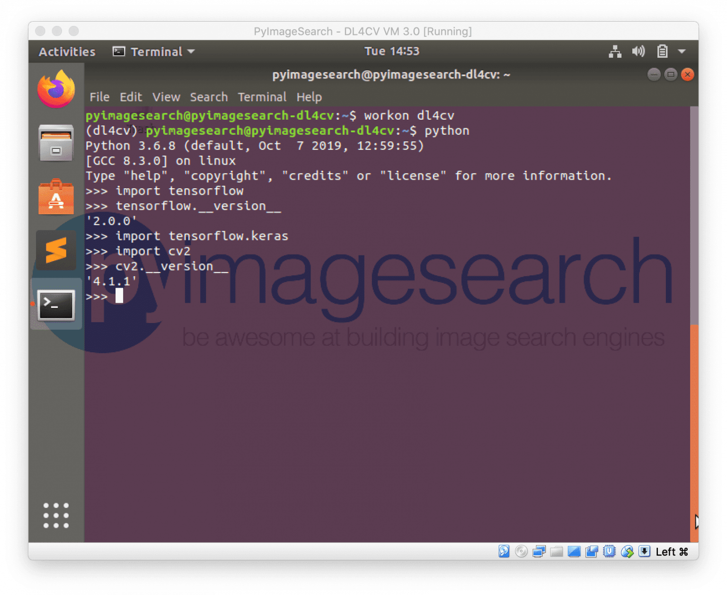Open Sublime Text from the dock
The width and height of the screenshot is (727, 595).
click(x=55, y=250)
